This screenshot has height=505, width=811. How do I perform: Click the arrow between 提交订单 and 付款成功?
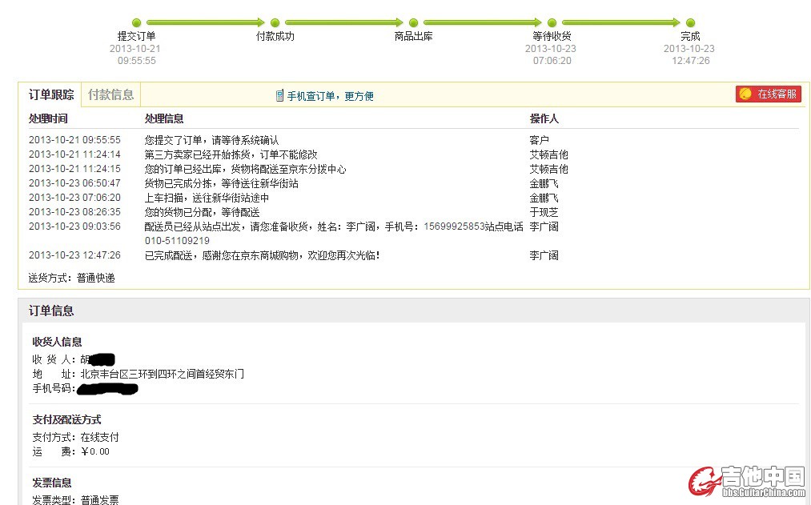(205, 23)
